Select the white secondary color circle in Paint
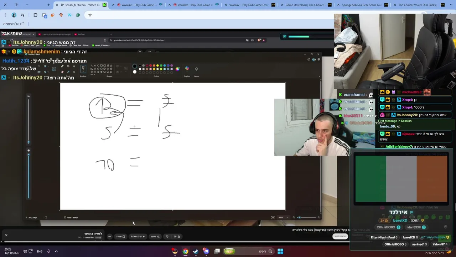The image size is (456, 257). click(135, 72)
